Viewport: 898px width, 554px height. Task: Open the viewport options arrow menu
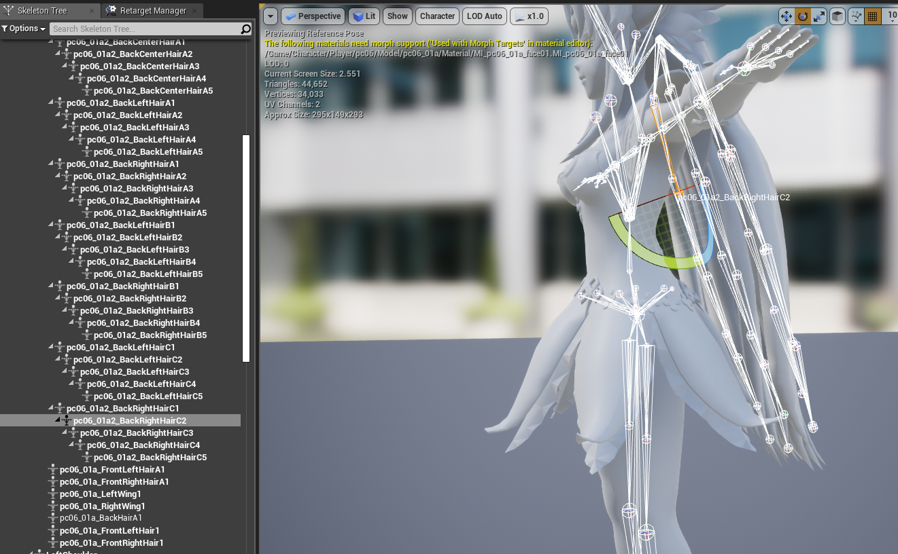(x=270, y=16)
